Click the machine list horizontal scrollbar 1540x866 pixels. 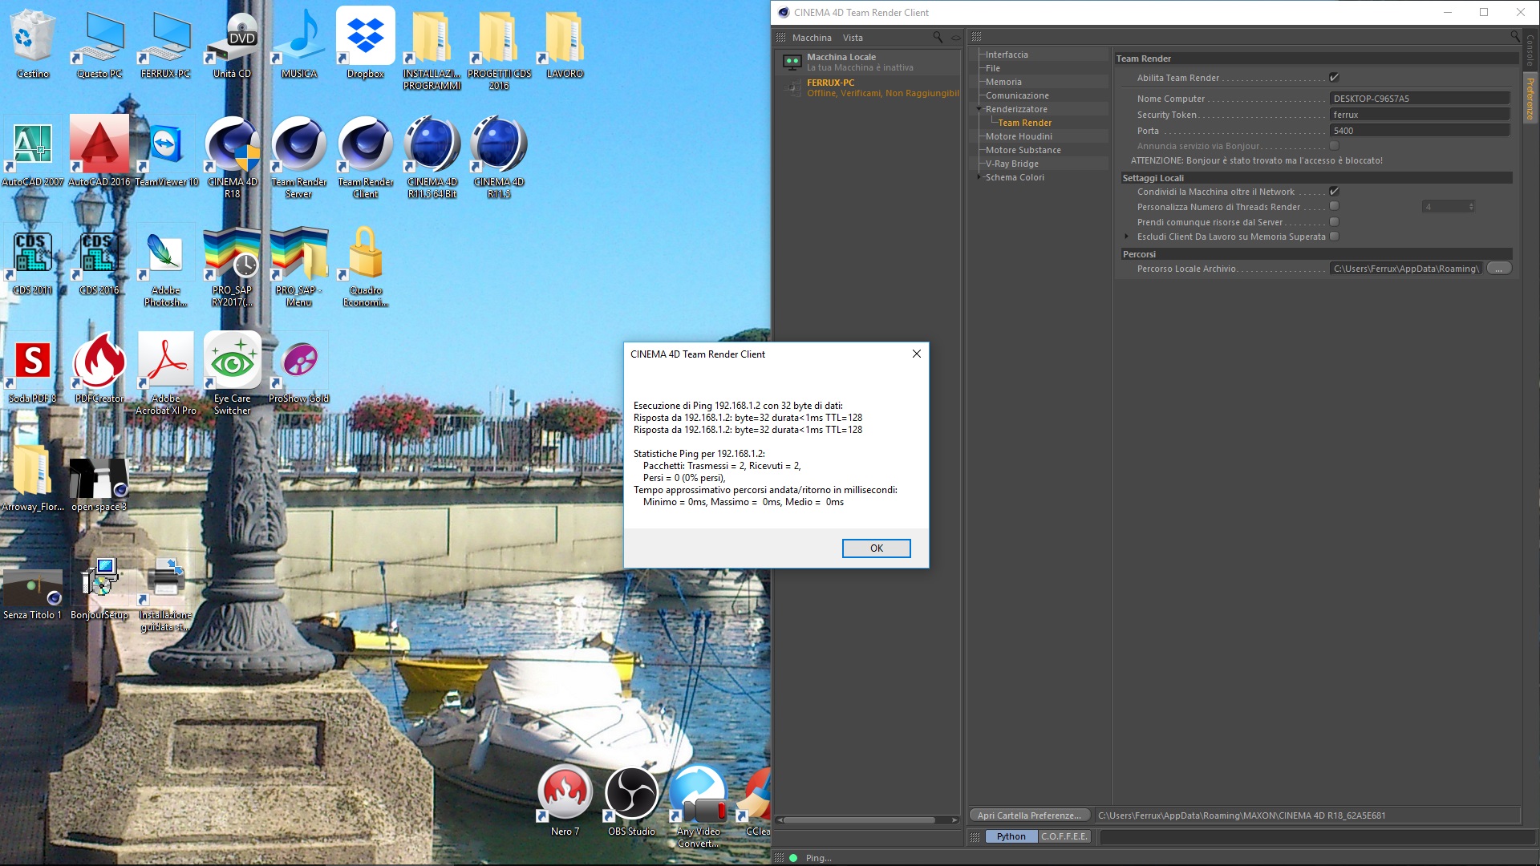coord(859,820)
